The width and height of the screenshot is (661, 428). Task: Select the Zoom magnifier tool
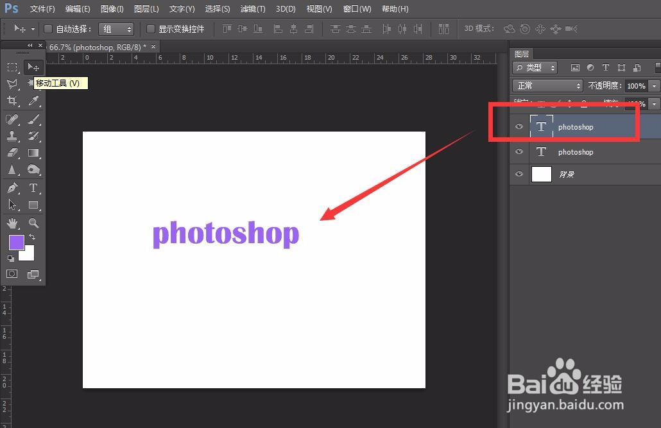33,223
